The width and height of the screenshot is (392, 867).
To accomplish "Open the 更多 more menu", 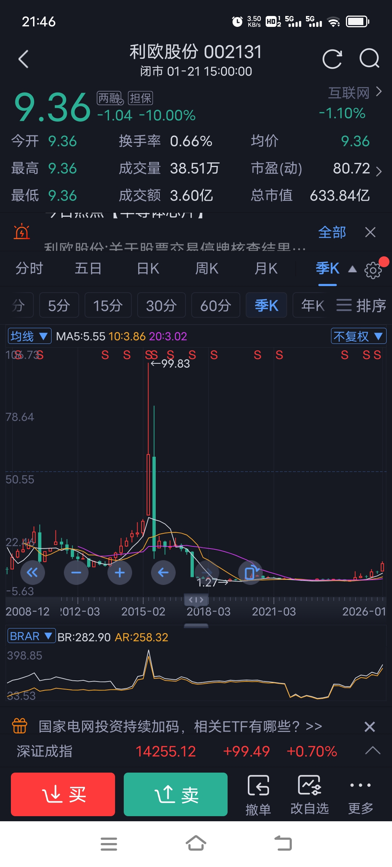I will [360, 795].
